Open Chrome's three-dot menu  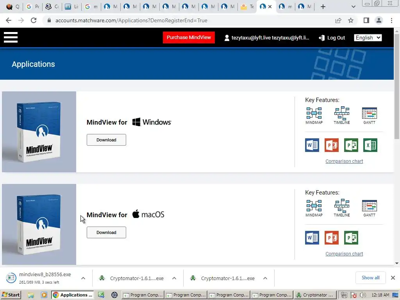coord(391,20)
